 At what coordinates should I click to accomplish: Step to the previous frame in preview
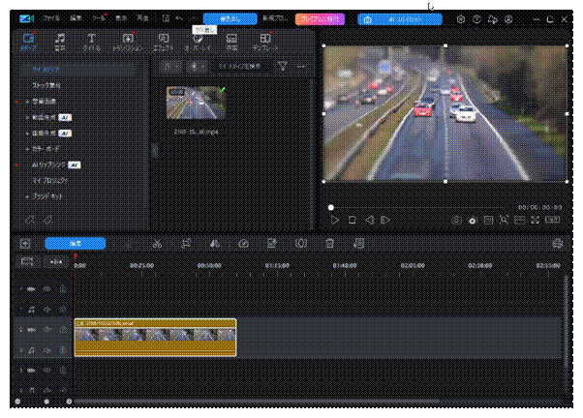click(369, 220)
